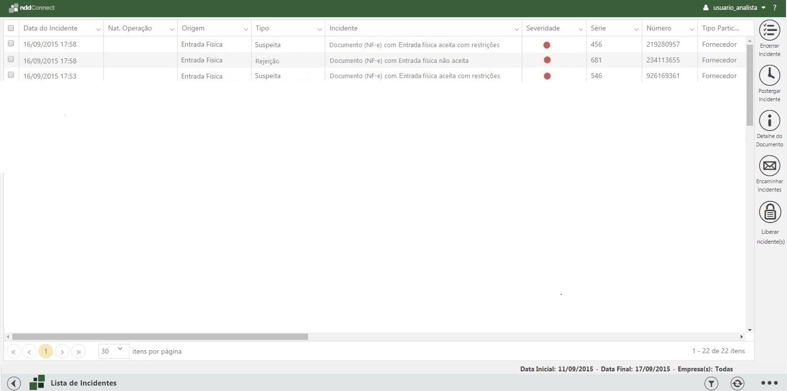The height and width of the screenshot is (391, 787).
Task: Click the back arrow circle icon
Action: pyautogui.click(x=14, y=383)
